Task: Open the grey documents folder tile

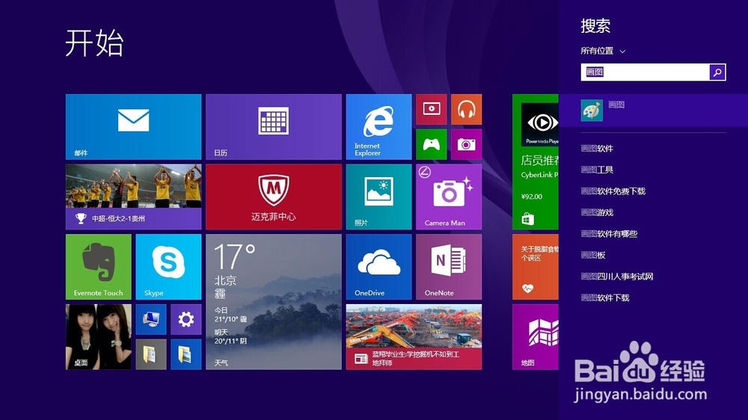Action: (x=151, y=355)
